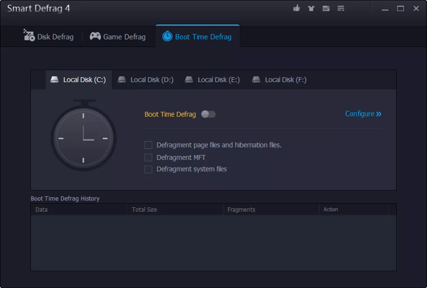Switch to Disk Defrag tab
The height and width of the screenshot is (288, 427).
point(49,36)
